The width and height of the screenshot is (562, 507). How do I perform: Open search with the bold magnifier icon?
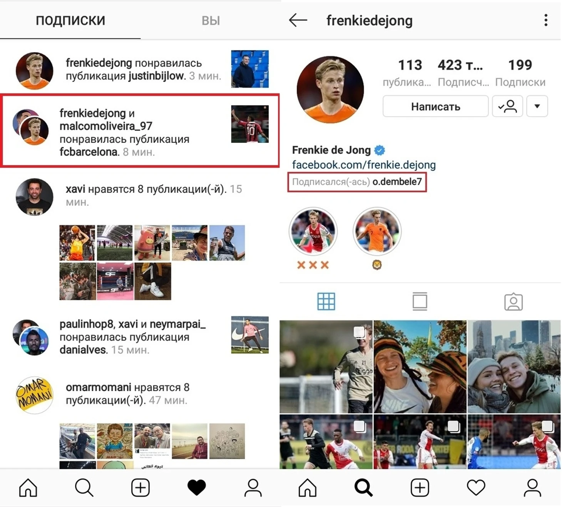tap(364, 488)
